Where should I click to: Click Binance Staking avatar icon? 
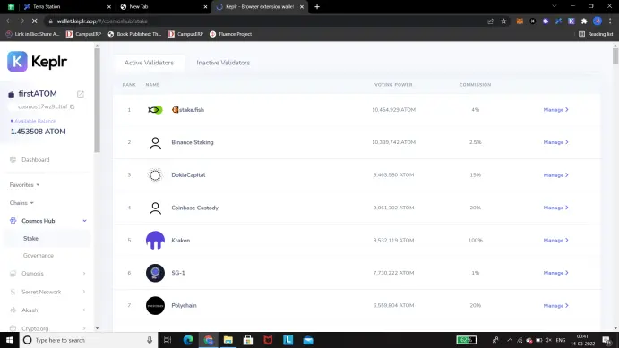(155, 142)
